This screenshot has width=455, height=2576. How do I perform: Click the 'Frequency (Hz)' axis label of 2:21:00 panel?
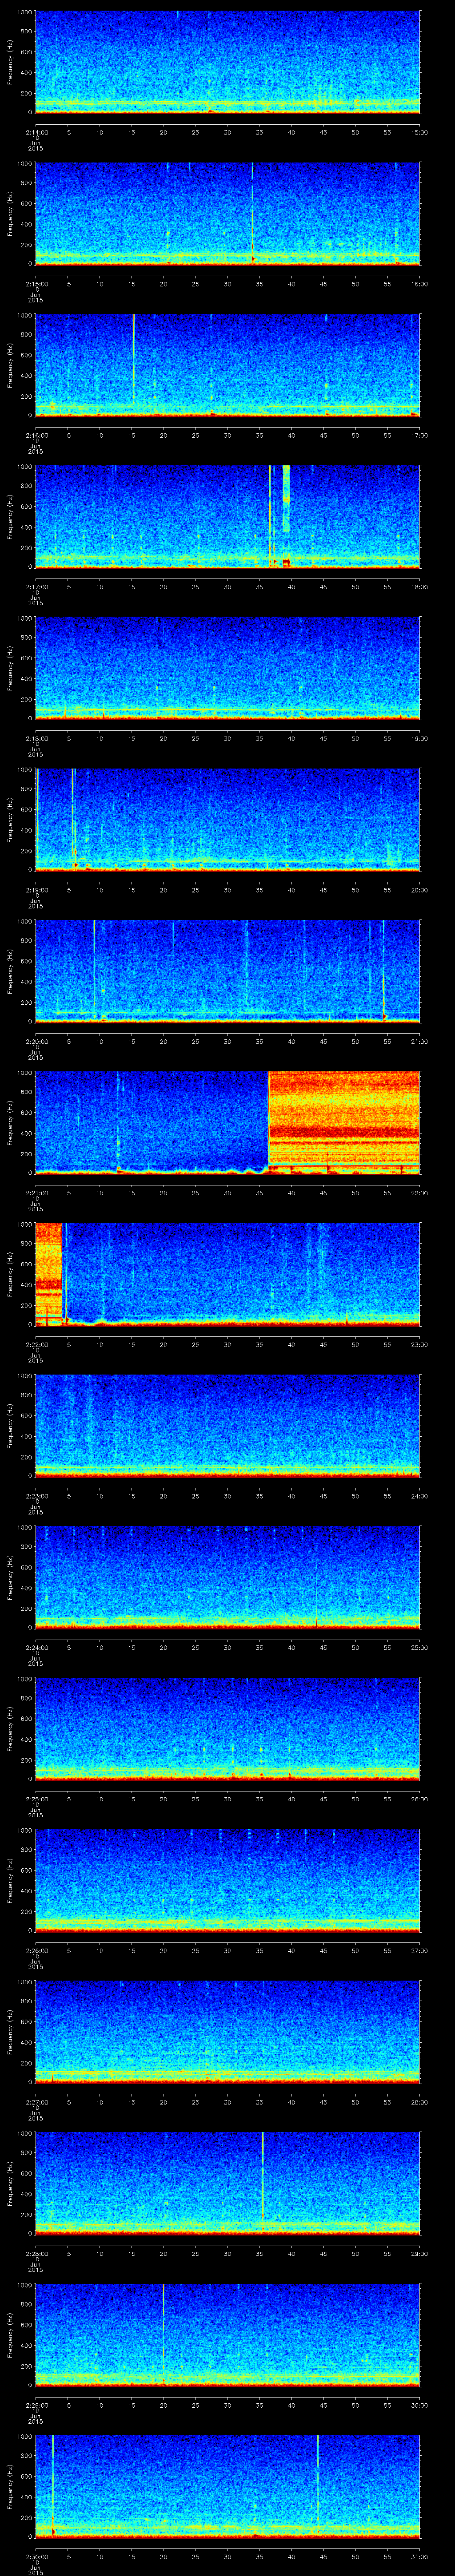point(10,1122)
